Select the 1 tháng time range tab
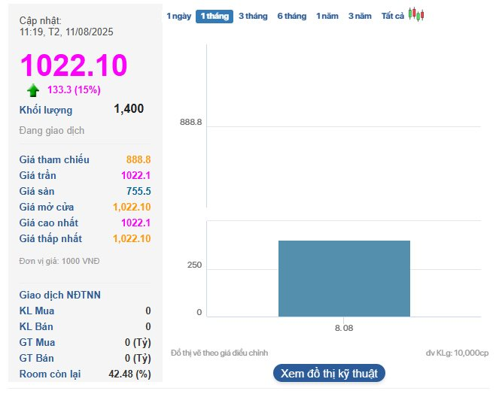The width and height of the screenshot is (499, 394). (214, 16)
